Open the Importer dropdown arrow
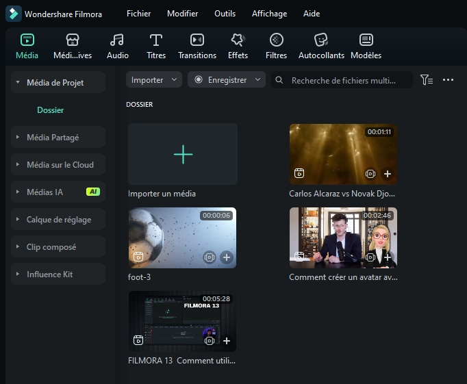 (x=174, y=80)
